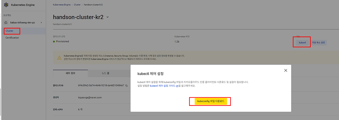Click the 자동 축소 설정 button
The image size is (339, 120).
[318, 42]
